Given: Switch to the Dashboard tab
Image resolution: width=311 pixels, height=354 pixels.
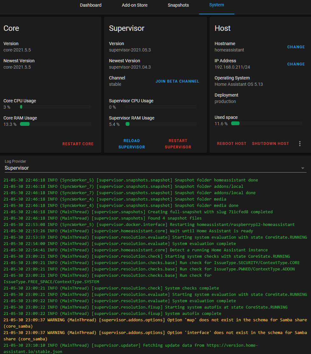Looking at the screenshot, I should (91, 5).
